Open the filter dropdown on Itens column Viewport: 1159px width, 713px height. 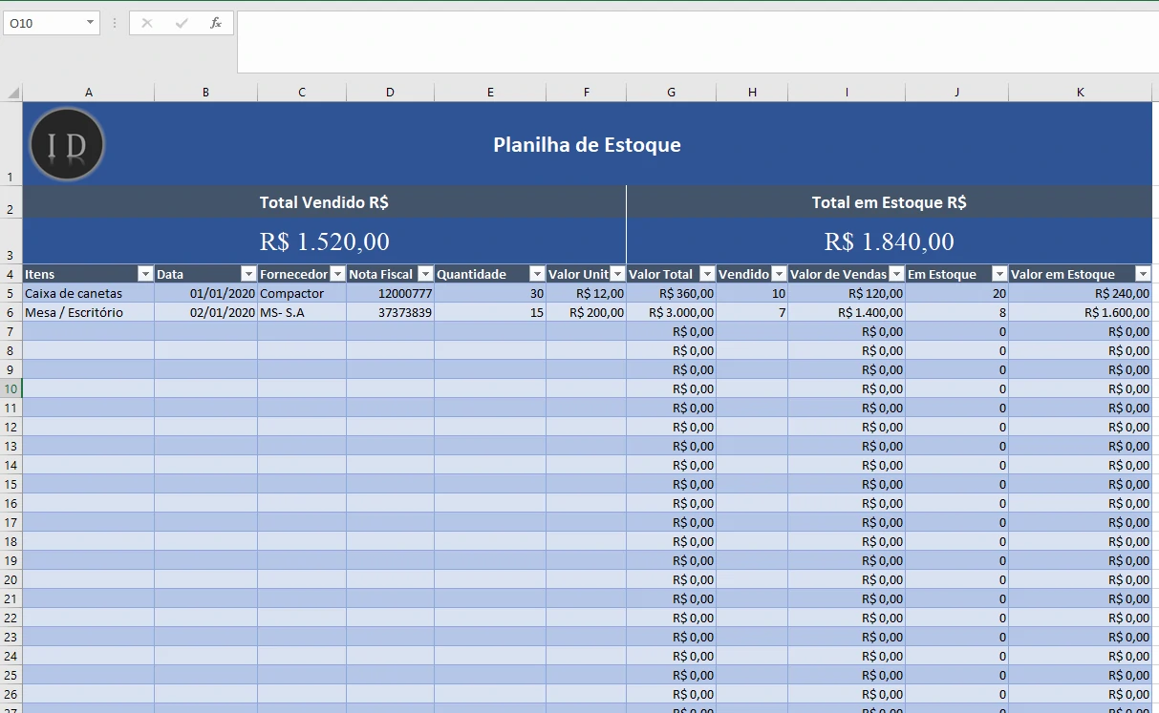145,274
